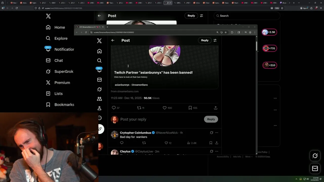Share the main post via share icon

pyautogui.click(x=216, y=108)
